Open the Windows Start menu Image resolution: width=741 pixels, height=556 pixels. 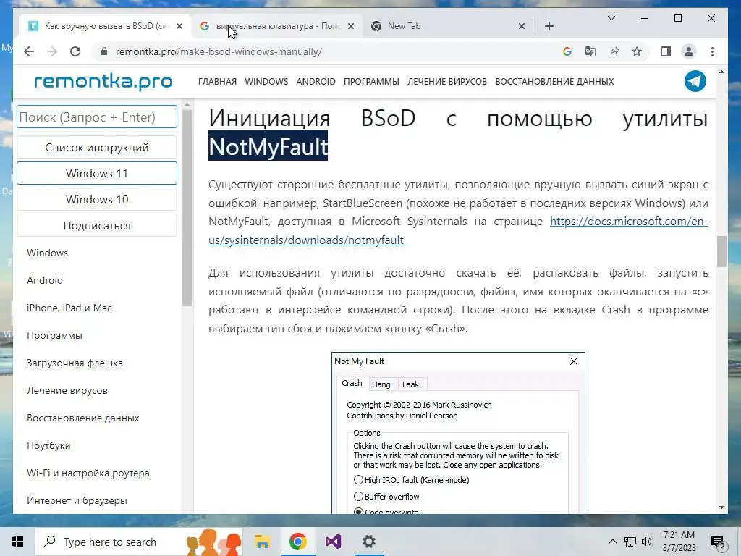click(17, 542)
